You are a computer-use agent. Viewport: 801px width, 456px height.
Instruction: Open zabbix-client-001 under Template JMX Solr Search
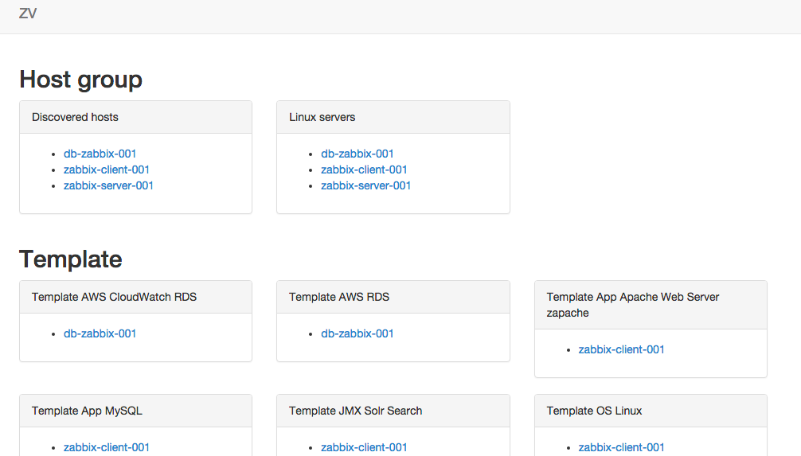click(x=364, y=447)
